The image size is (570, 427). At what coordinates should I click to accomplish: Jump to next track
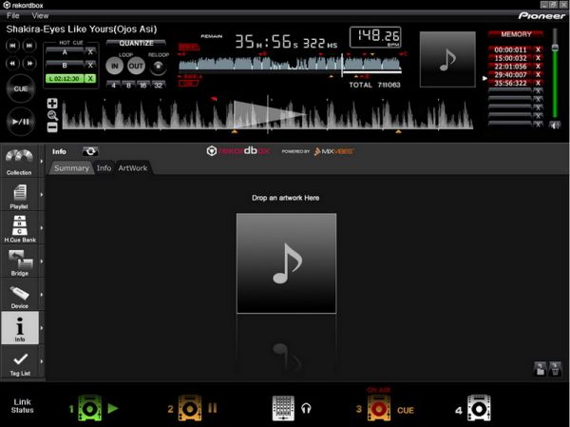(29, 46)
